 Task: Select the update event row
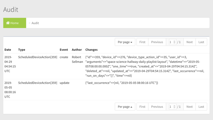click(x=106, y=90)
